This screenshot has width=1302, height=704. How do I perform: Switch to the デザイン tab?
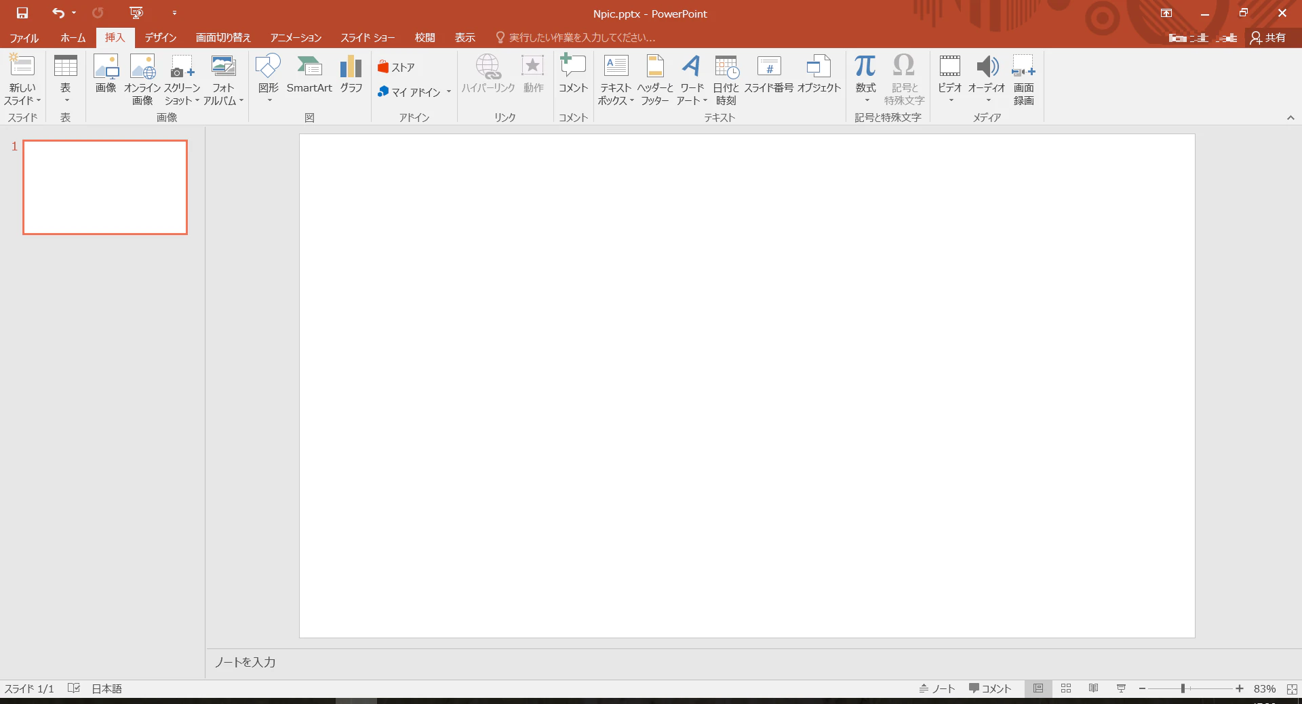click(161, 38)
